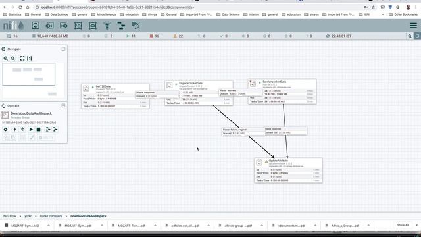Screen dimensions: 421x237
Task: Expand options for Alfred_s_Group download
Action: (368, 226)
